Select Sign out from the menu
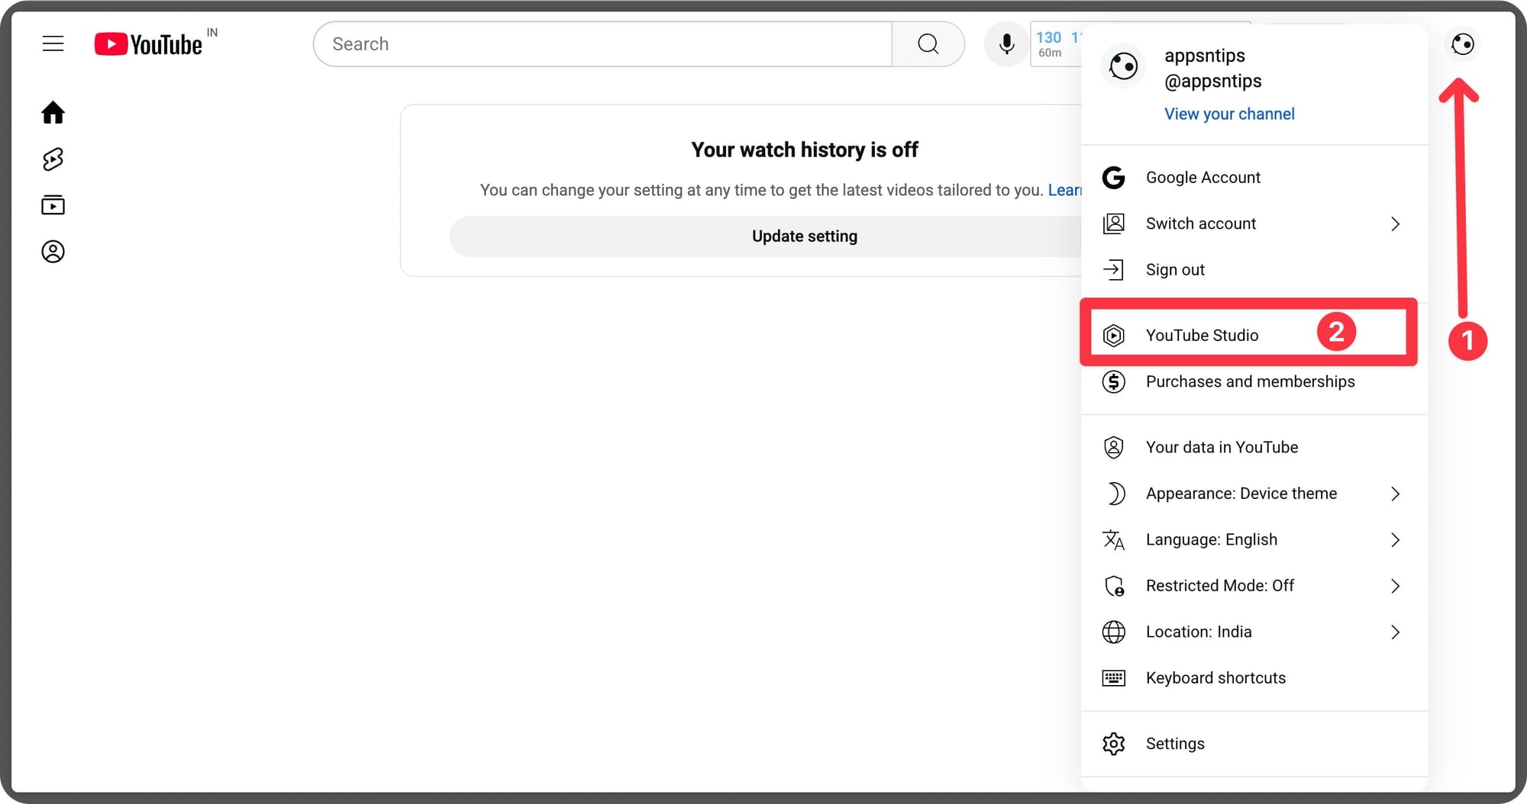 point(1175,269)
